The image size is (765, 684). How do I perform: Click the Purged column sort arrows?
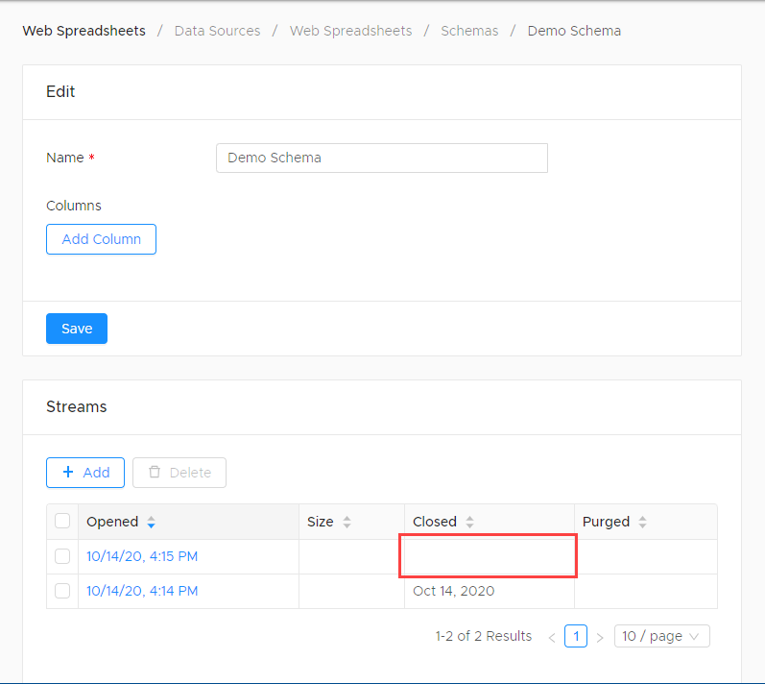pyautogui.click(x=642, y=523)
